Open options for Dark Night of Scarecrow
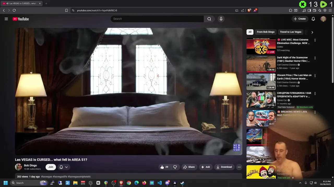The width and height of the screenshot is (334, 187). [x=315, y=58]
